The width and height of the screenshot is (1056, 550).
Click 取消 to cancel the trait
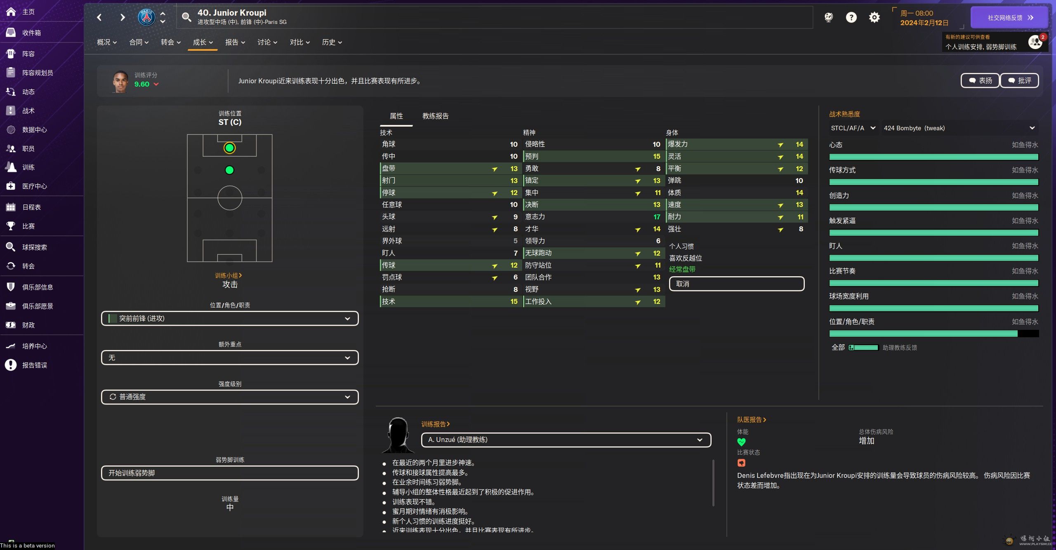click(737, 284)
